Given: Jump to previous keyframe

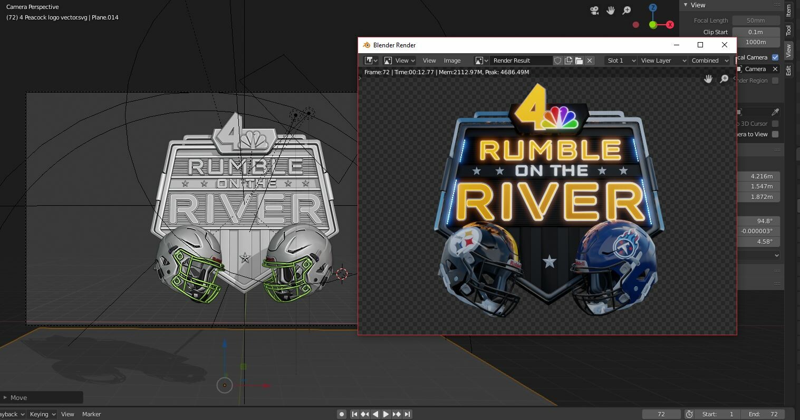Looking at the screenshot, I should pyautogui.click(x=365, y=414).
